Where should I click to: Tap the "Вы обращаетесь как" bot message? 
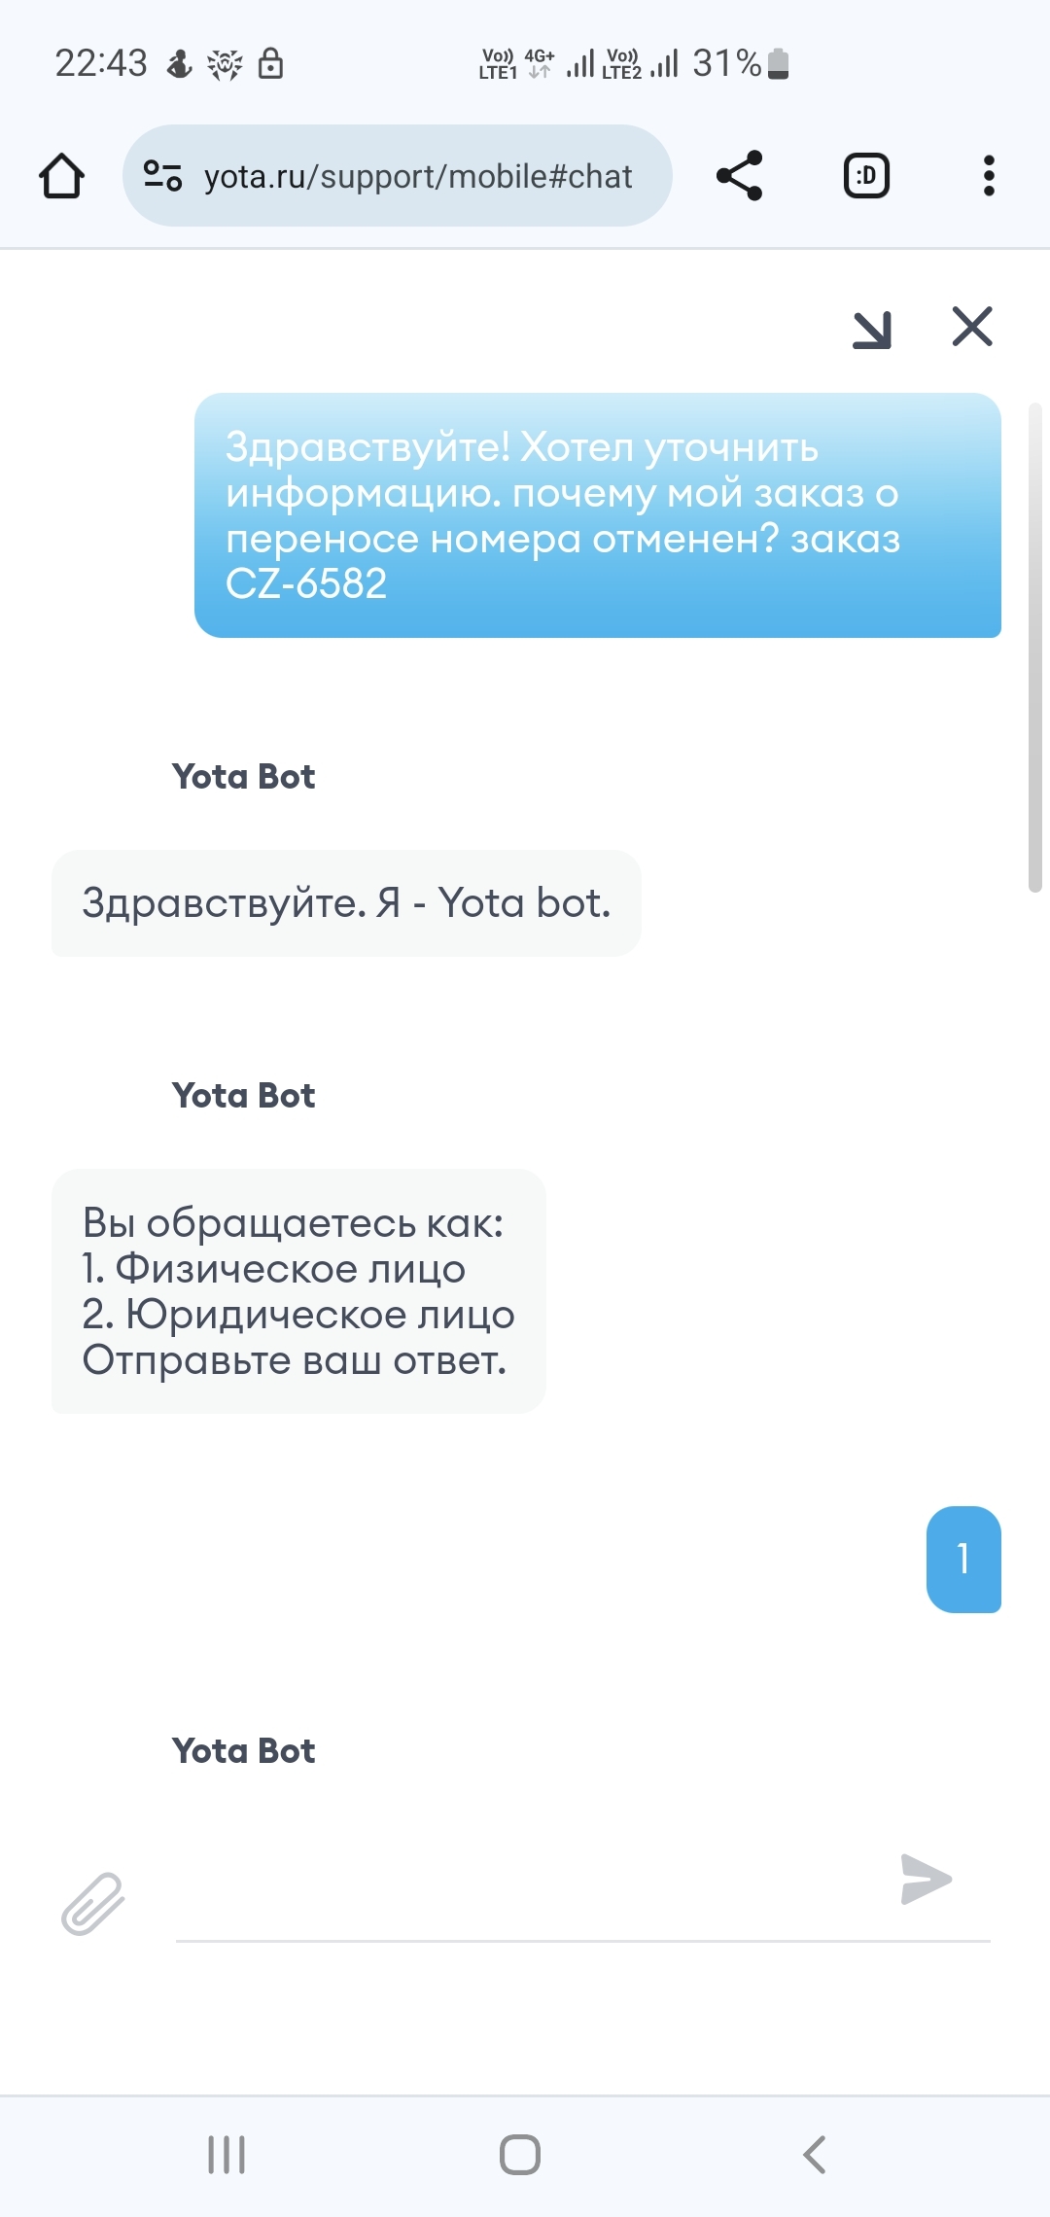tap(297, 1290)
